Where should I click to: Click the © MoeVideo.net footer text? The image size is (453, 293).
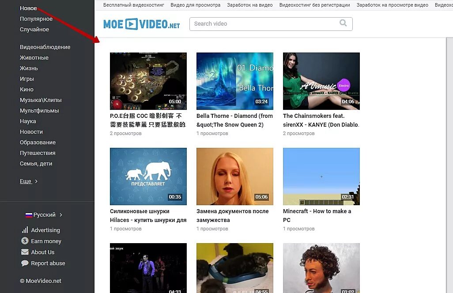pos(41,281)
